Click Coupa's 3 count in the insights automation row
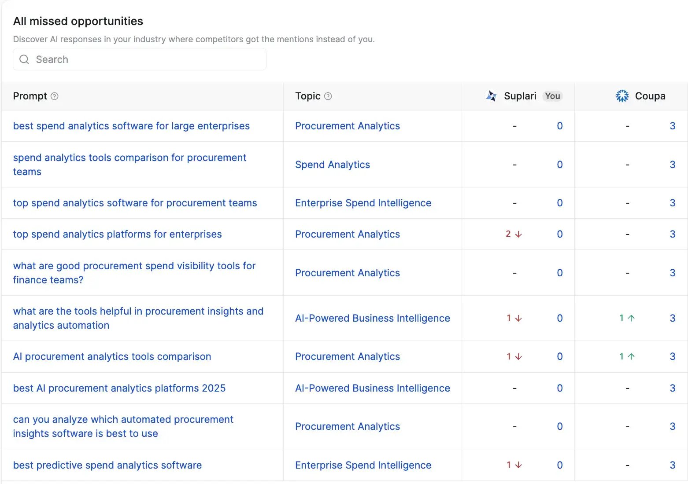The image size is (688, 484). tap(673, 318)
